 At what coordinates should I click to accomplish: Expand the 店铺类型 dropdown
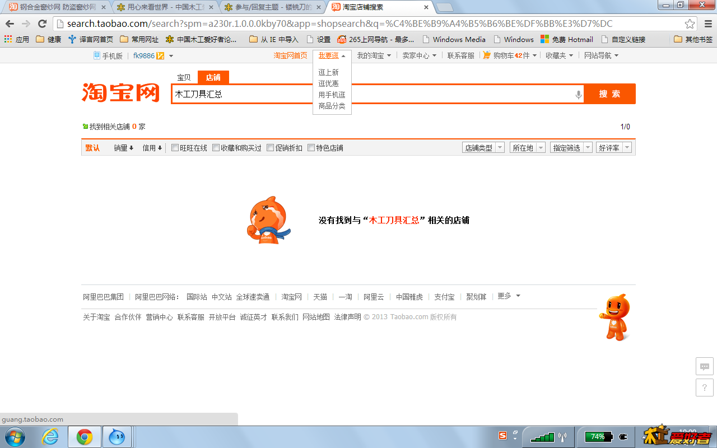click(x=483, y=148)
